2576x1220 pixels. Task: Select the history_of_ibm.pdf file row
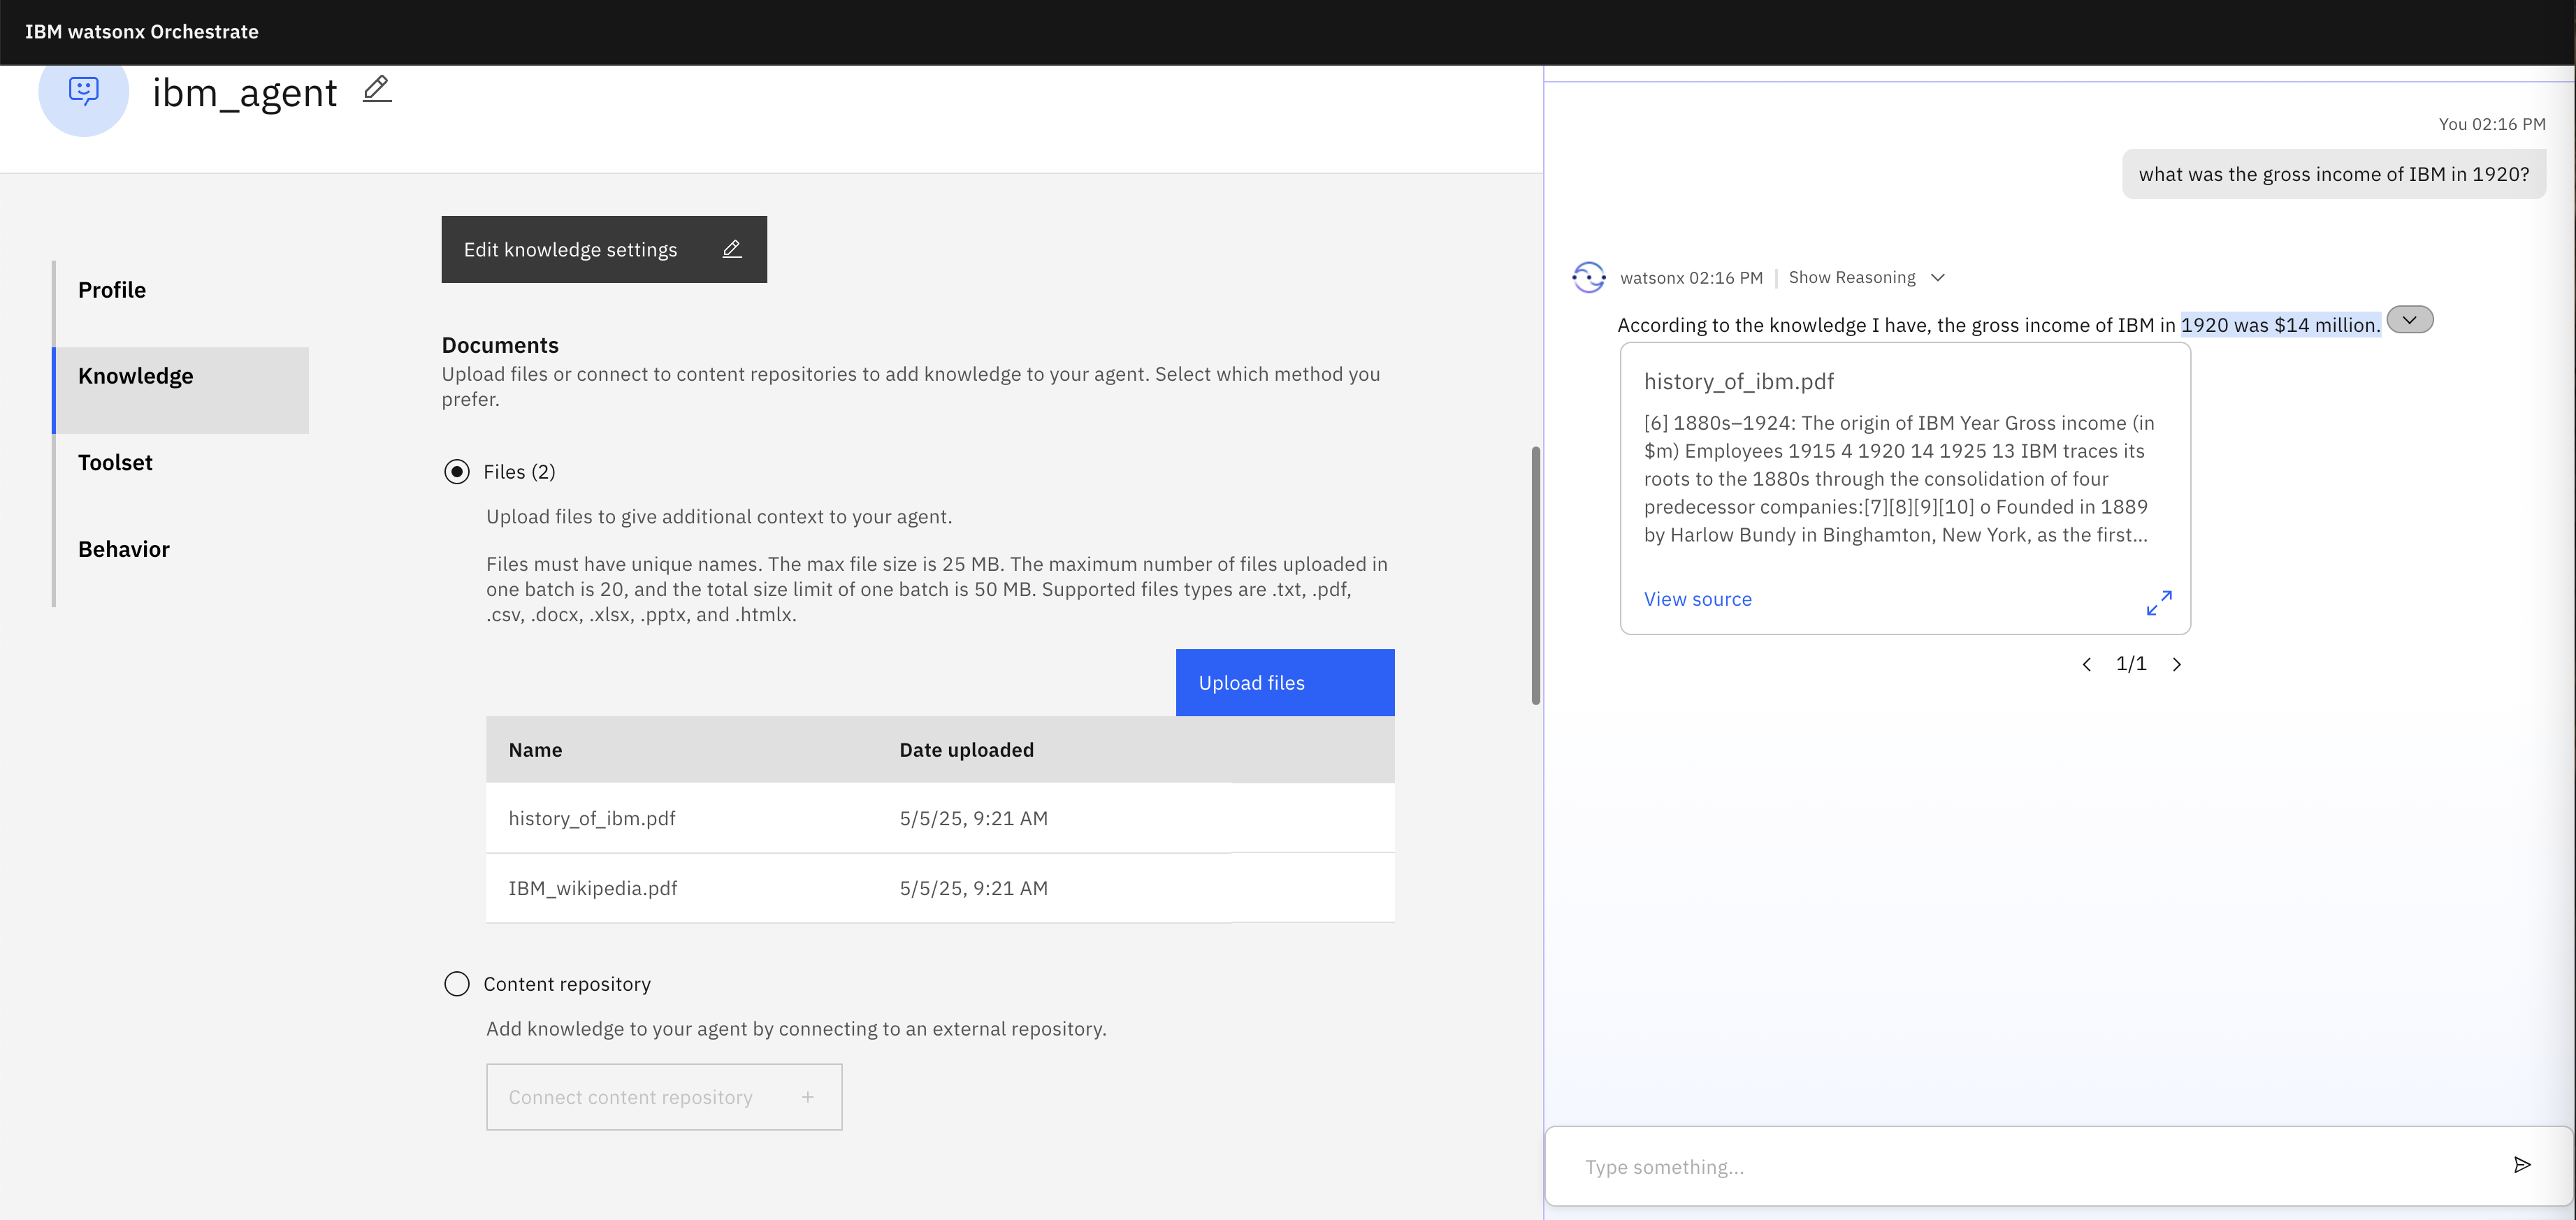pyautogui.click(x=940, y=818)
